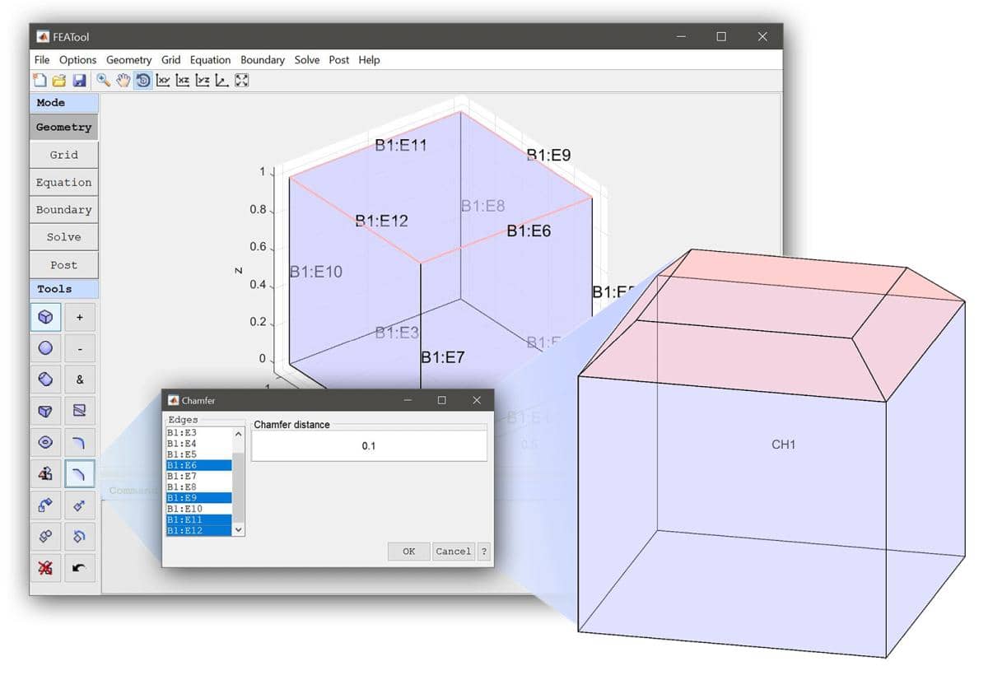Click the New model toolbar icon
This screenshot has width=988, height=680.
[x=40, y=81]
